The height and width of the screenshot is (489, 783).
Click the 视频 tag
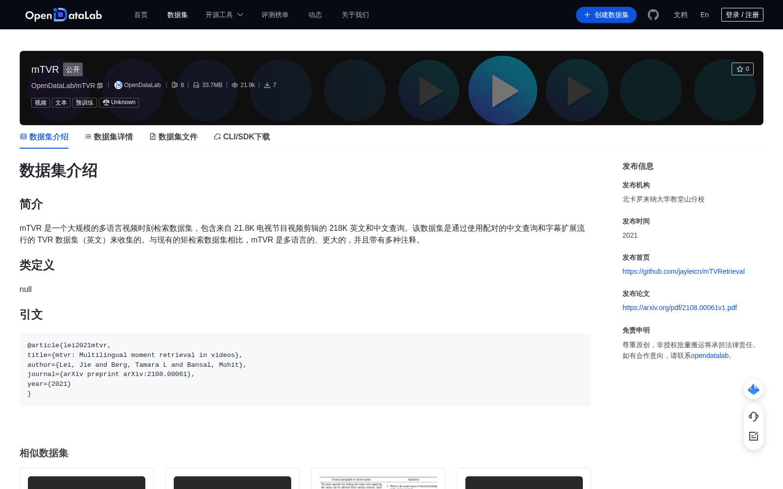click(41, 103)
